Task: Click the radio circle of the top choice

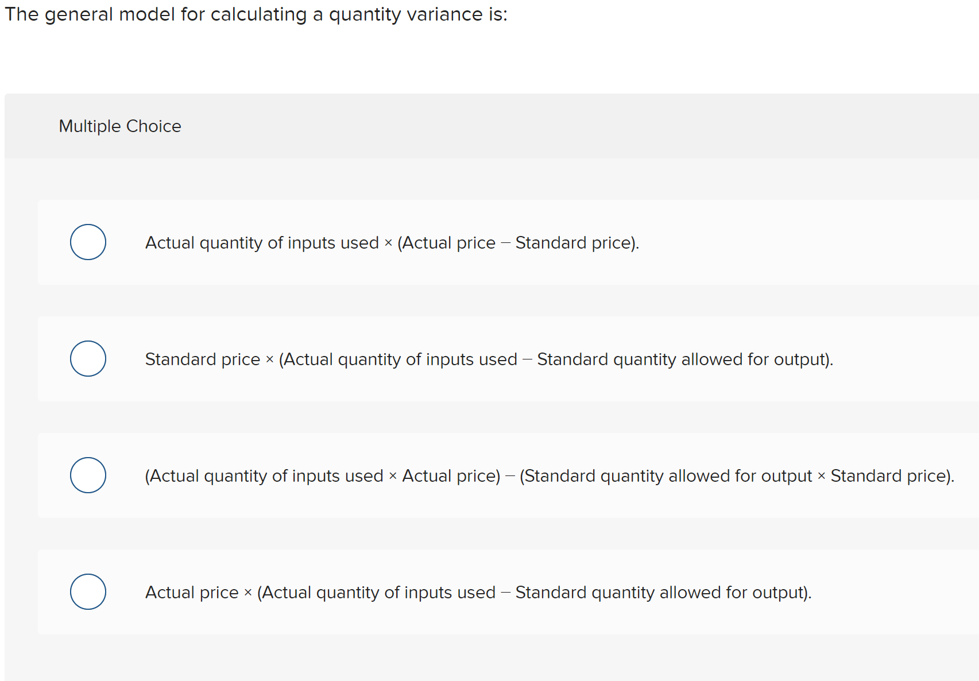Action: click(x=87, y=242)
